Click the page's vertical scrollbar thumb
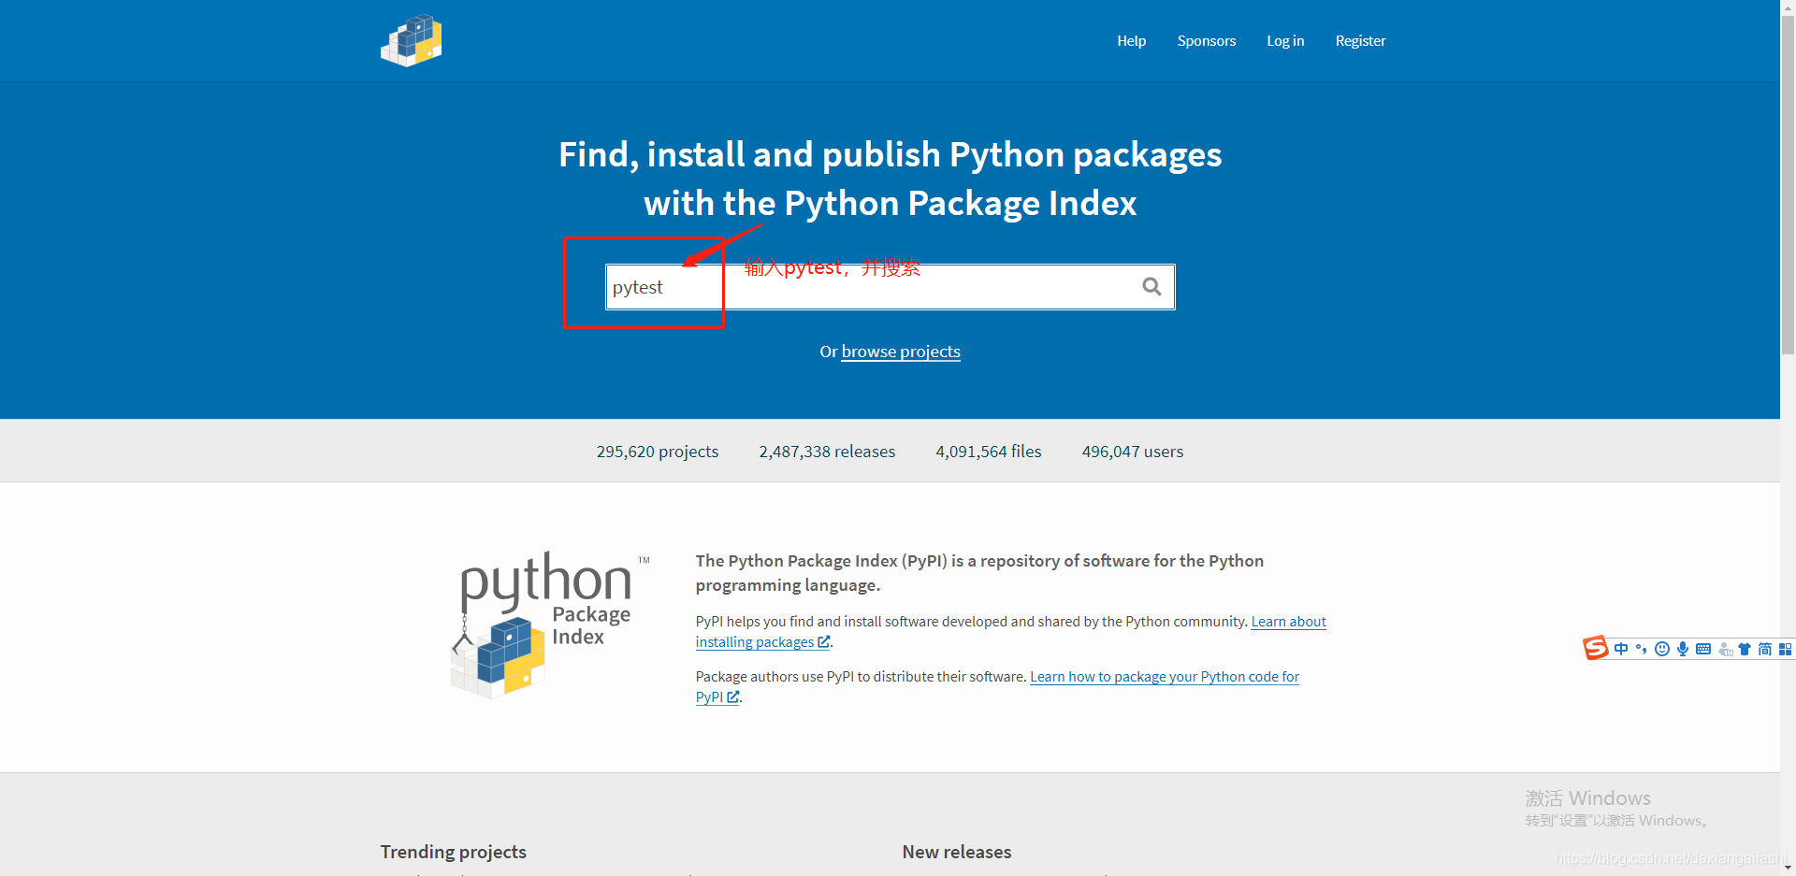Viewport: 1796px width, 876px height. 1788,185
